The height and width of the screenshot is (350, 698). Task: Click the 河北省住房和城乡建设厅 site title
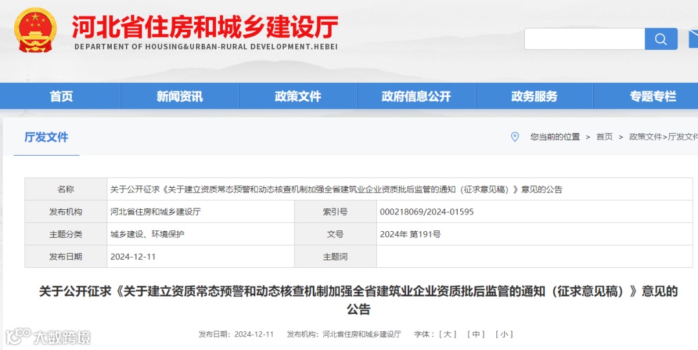[206, 27]
